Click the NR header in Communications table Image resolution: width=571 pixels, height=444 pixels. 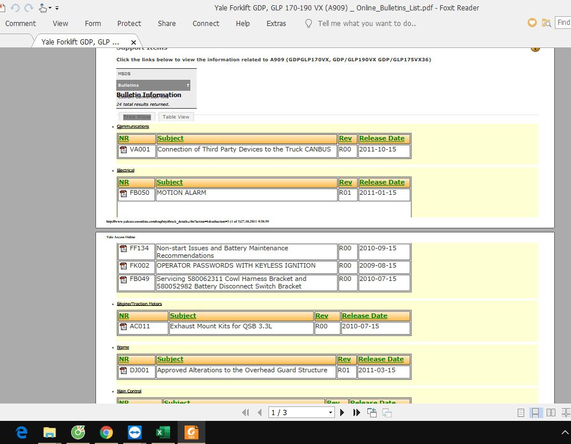pos(124,138)
